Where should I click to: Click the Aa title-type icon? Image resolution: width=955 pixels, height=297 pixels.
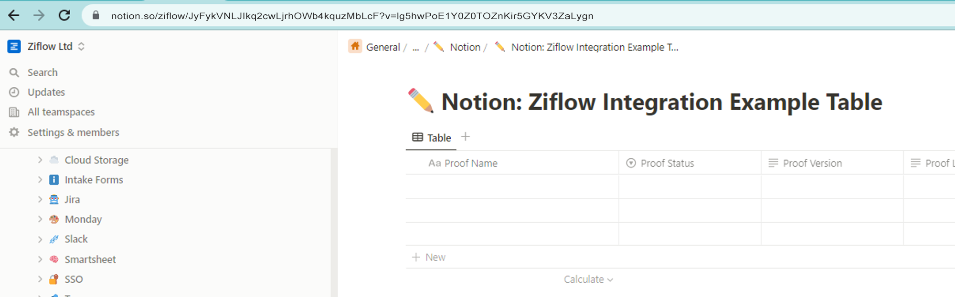(434, 163)
